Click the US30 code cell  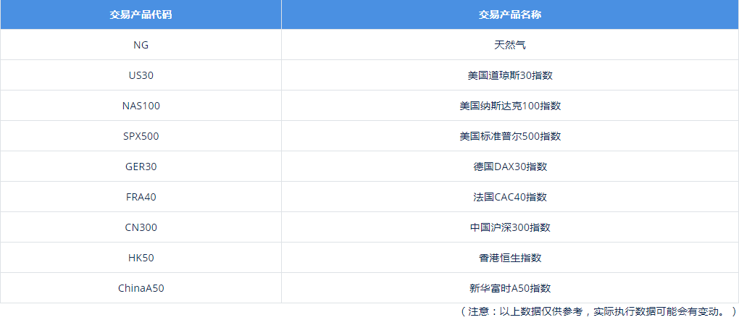(141, 75)
